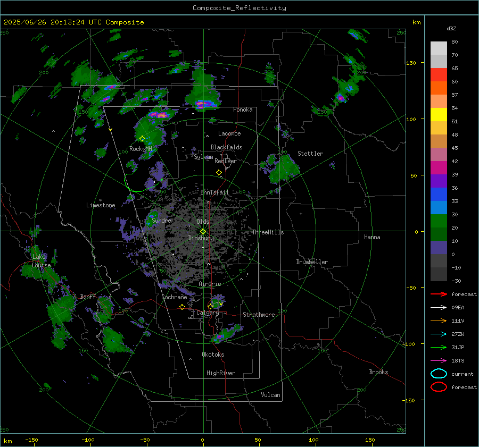Click the Brooks label
Viewport: 479px width, 447px height.
pos(378,372)
